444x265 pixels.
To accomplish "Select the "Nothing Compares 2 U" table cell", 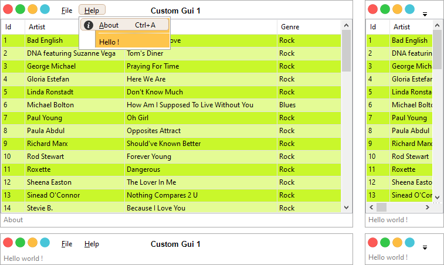I will [x=162, y=195].
